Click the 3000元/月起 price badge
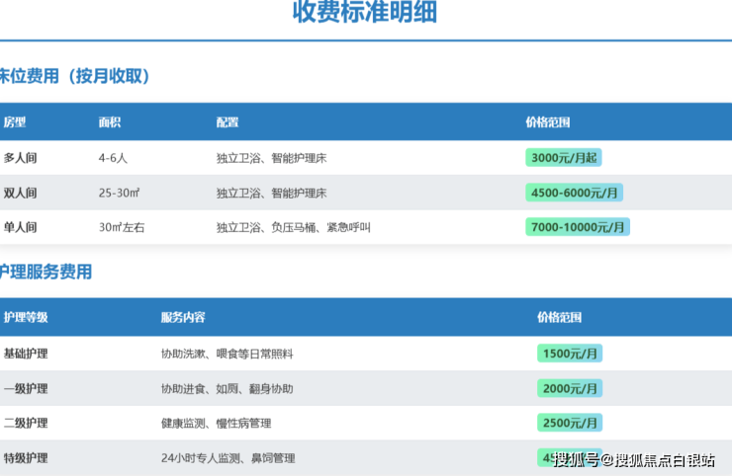This screenshot has height=476, width=732. 564,158
